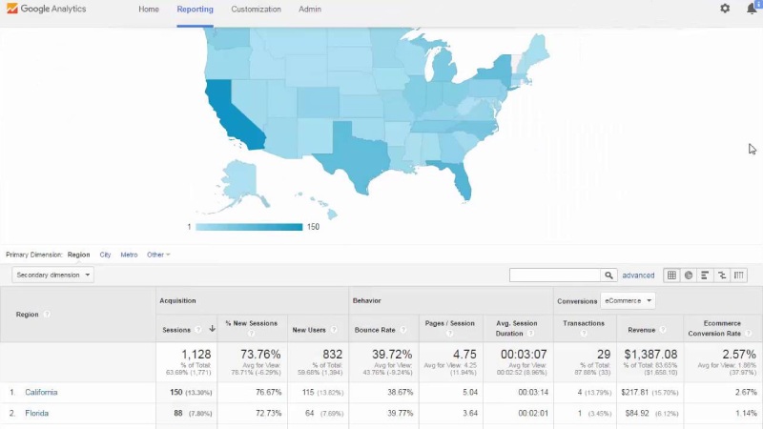Viewport: 763px width, 429px height.
Task: Switch primary dimension to City
Action: pyautogui.click(x=105, y=255)
